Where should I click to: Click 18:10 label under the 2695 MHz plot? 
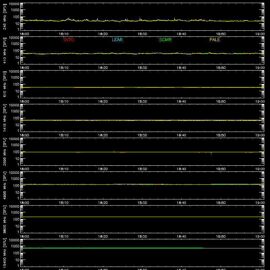(x=63, y=169)
